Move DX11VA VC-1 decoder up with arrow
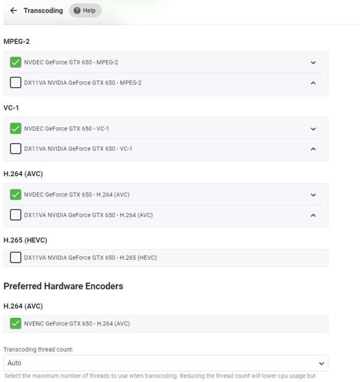This screenshot has width=360, height=382. pyautogui.click(x=313, y=149)
